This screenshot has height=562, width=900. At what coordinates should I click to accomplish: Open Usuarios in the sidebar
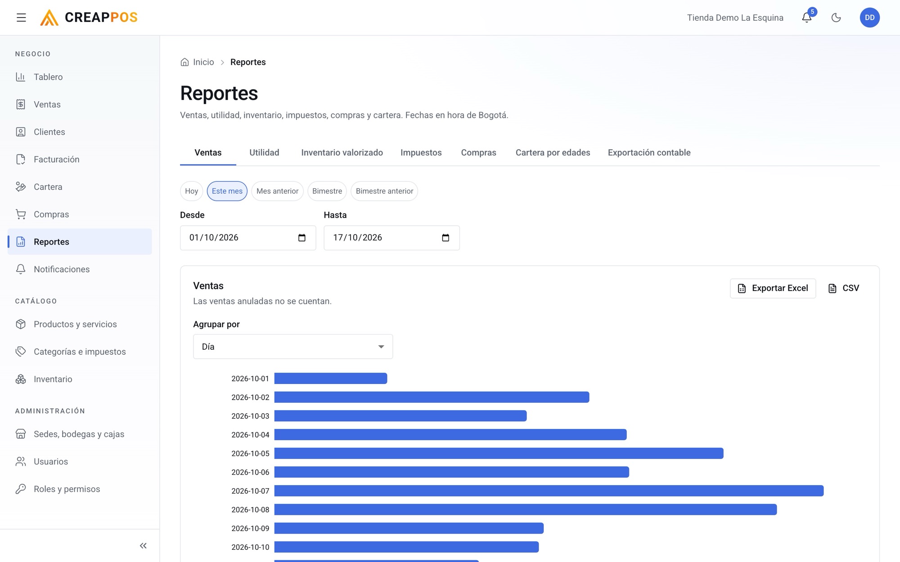coord(80,461)
